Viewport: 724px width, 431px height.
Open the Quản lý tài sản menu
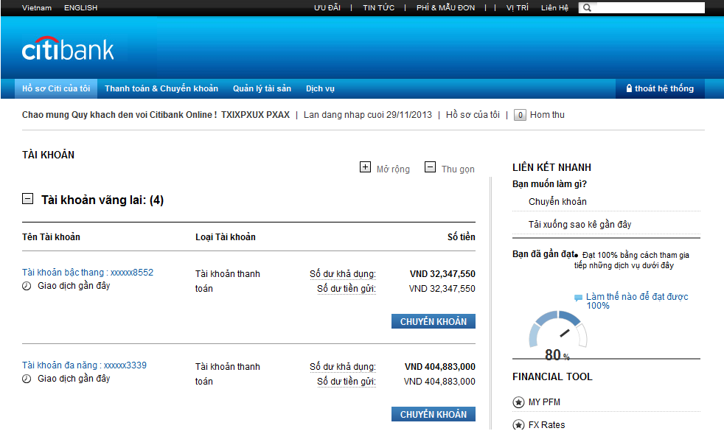[x=262, y=88]
